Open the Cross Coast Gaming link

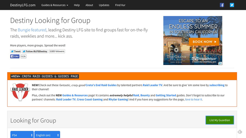[89, 99]
